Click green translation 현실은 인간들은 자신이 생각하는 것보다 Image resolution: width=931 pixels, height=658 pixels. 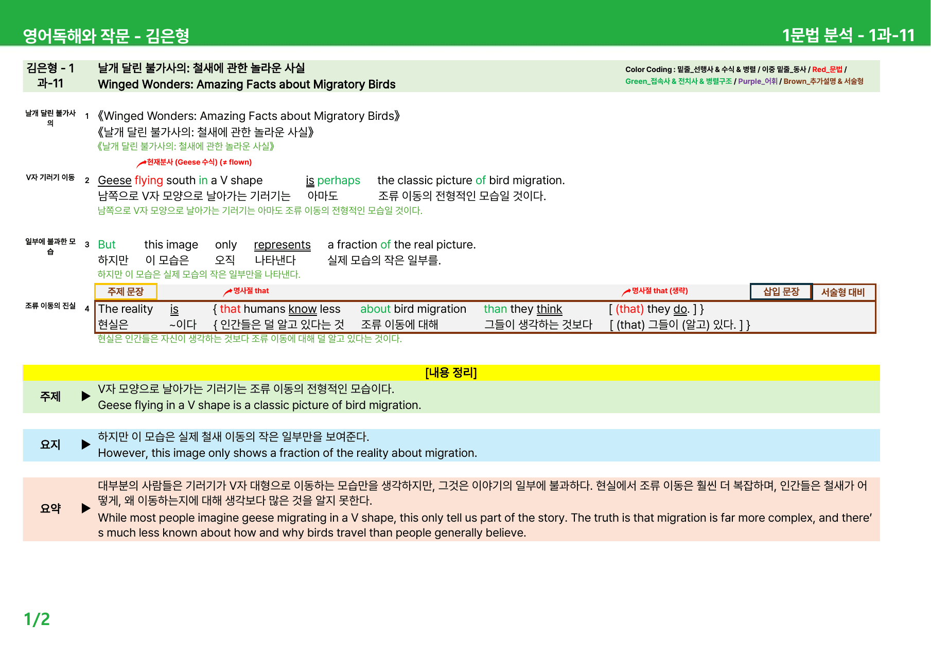[250, 339]
